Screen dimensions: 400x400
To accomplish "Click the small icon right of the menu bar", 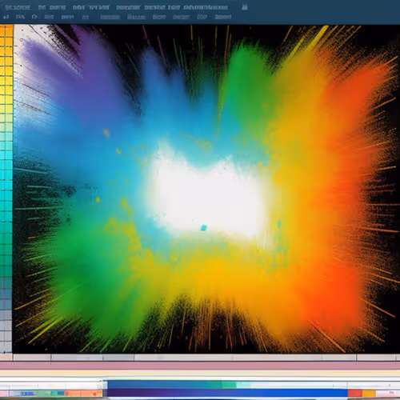I will pyautogui.click(x=245, y=7).
